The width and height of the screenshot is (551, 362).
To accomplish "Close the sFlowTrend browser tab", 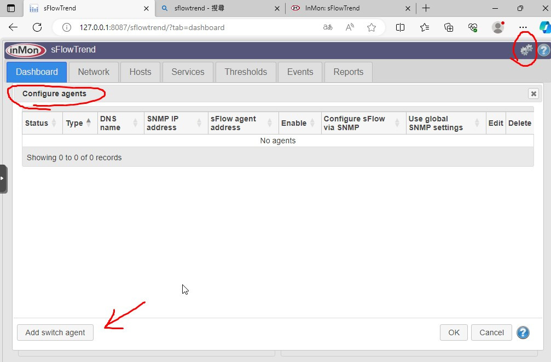I will pos(146,8).
